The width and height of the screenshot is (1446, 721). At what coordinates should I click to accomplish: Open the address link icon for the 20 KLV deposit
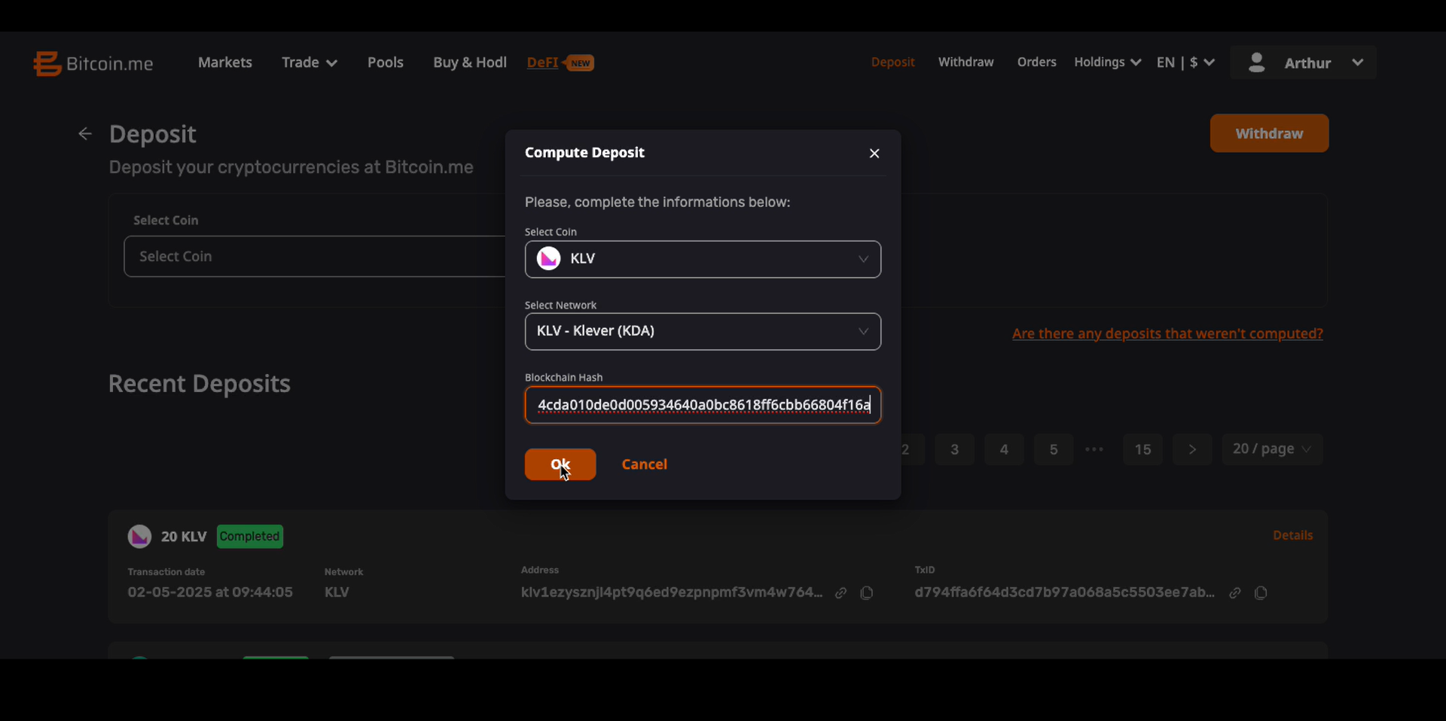click(x=840, y=593)
